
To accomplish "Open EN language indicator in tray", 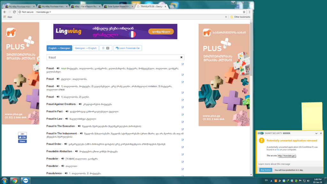I will 266,180.
